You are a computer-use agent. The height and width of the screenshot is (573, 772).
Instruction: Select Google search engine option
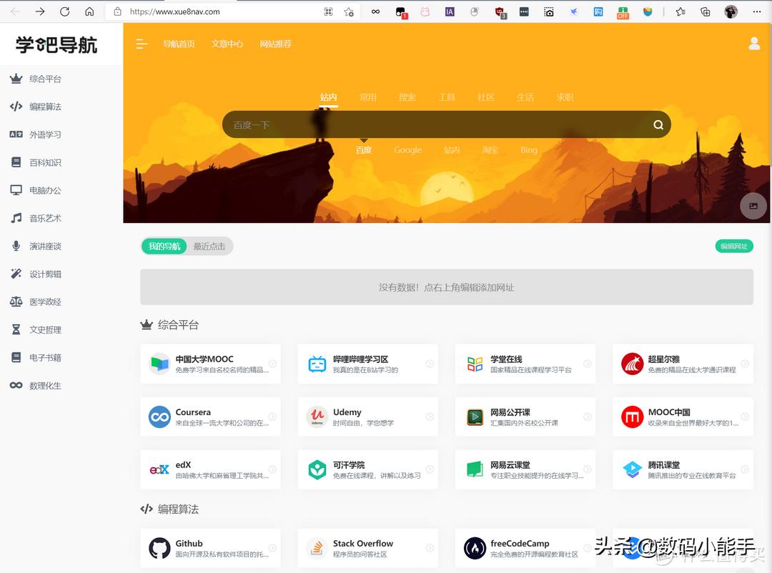click(407, 150)
